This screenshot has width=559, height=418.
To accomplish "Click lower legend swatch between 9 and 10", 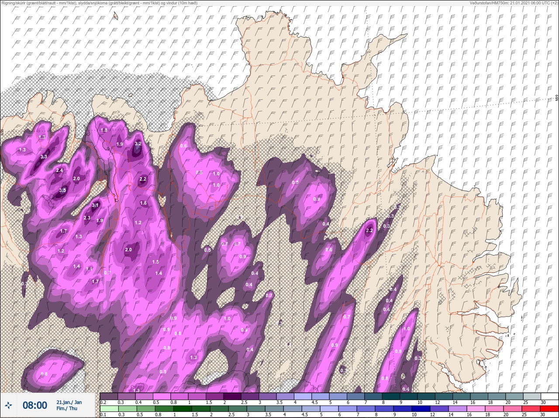I will click(402, 409).
